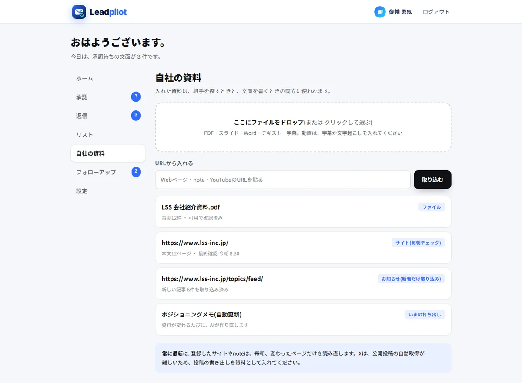Viewport: 522px width, 383px height.
Task: Click the 本文12ページ 最終確認 text
Action: click(x=200, y=253)
